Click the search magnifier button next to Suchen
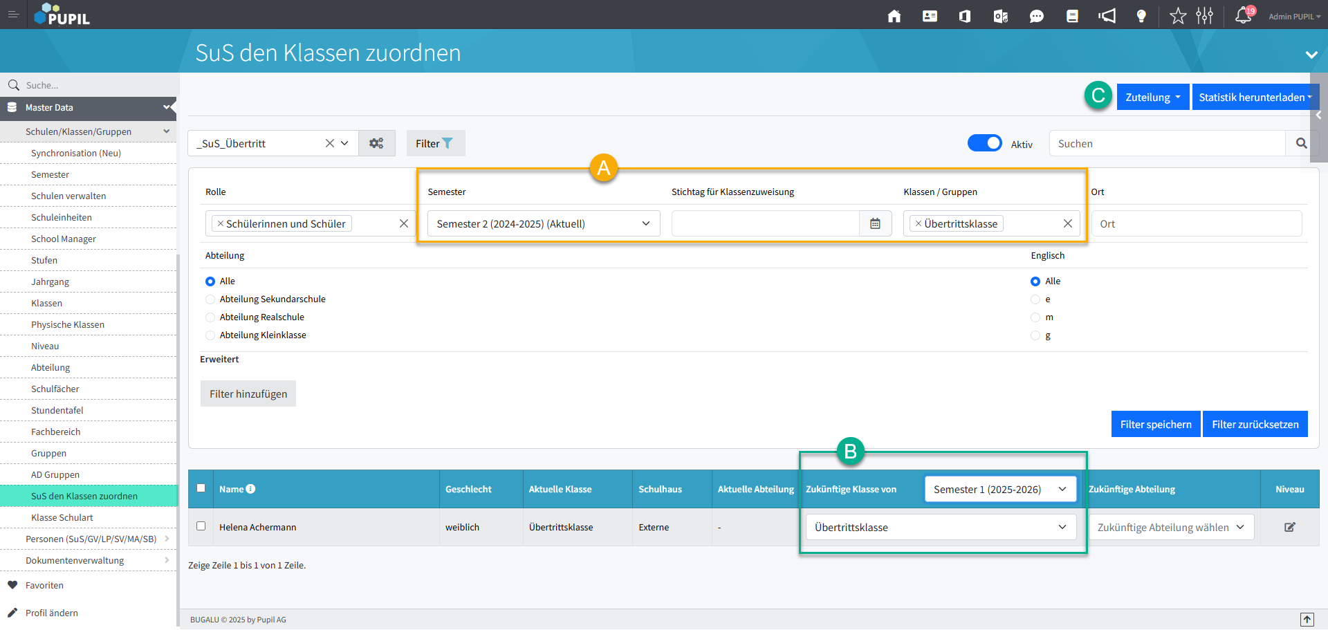Viewport: 1328px width, 630px height. [x=1301, y=143]
